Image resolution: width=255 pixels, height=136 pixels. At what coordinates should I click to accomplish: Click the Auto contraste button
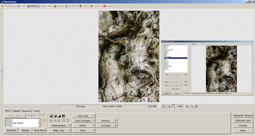[x=83, y=120]
